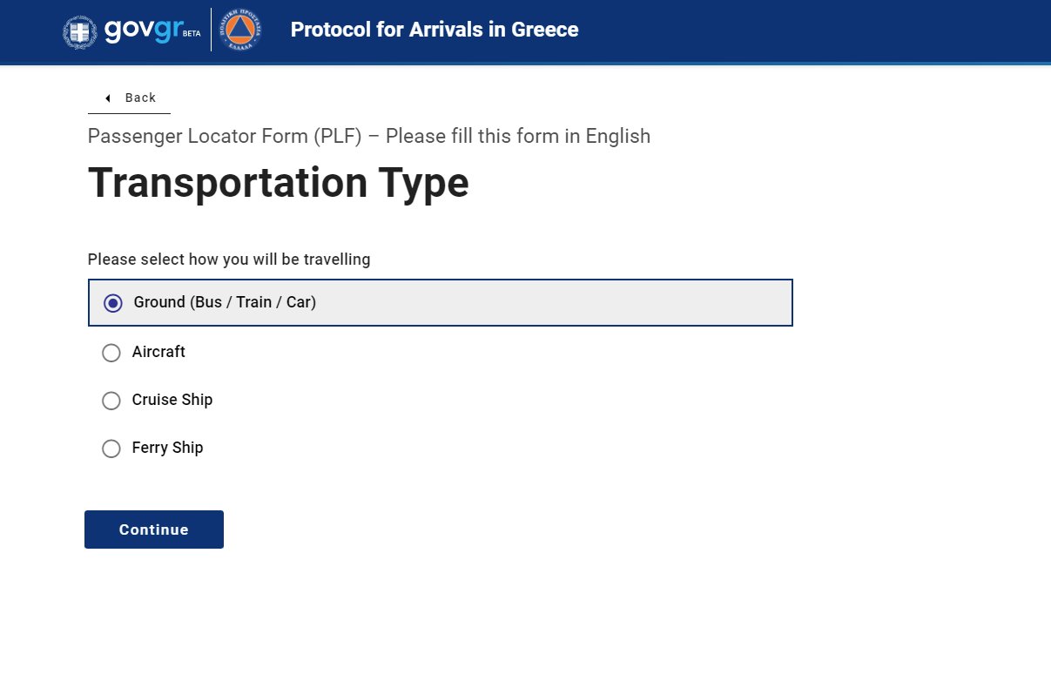
Task: Choose the Cruise Ship radio button
Action: click(111, 401)
